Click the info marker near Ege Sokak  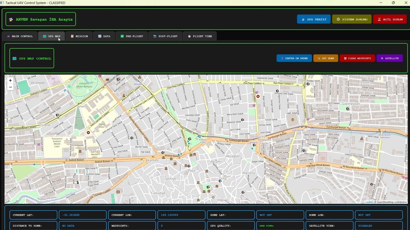tap(78, 183)
